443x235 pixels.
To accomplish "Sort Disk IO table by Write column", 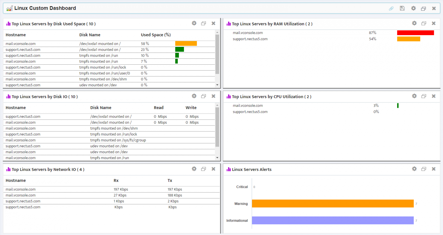I will pos(191,108).
